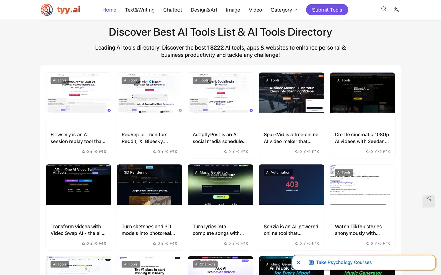
Task: Click the tyy.ai logo
Action: [60, 10]
